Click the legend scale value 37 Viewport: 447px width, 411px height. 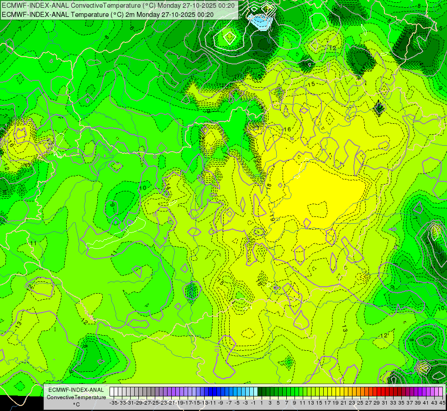point(410,403)
